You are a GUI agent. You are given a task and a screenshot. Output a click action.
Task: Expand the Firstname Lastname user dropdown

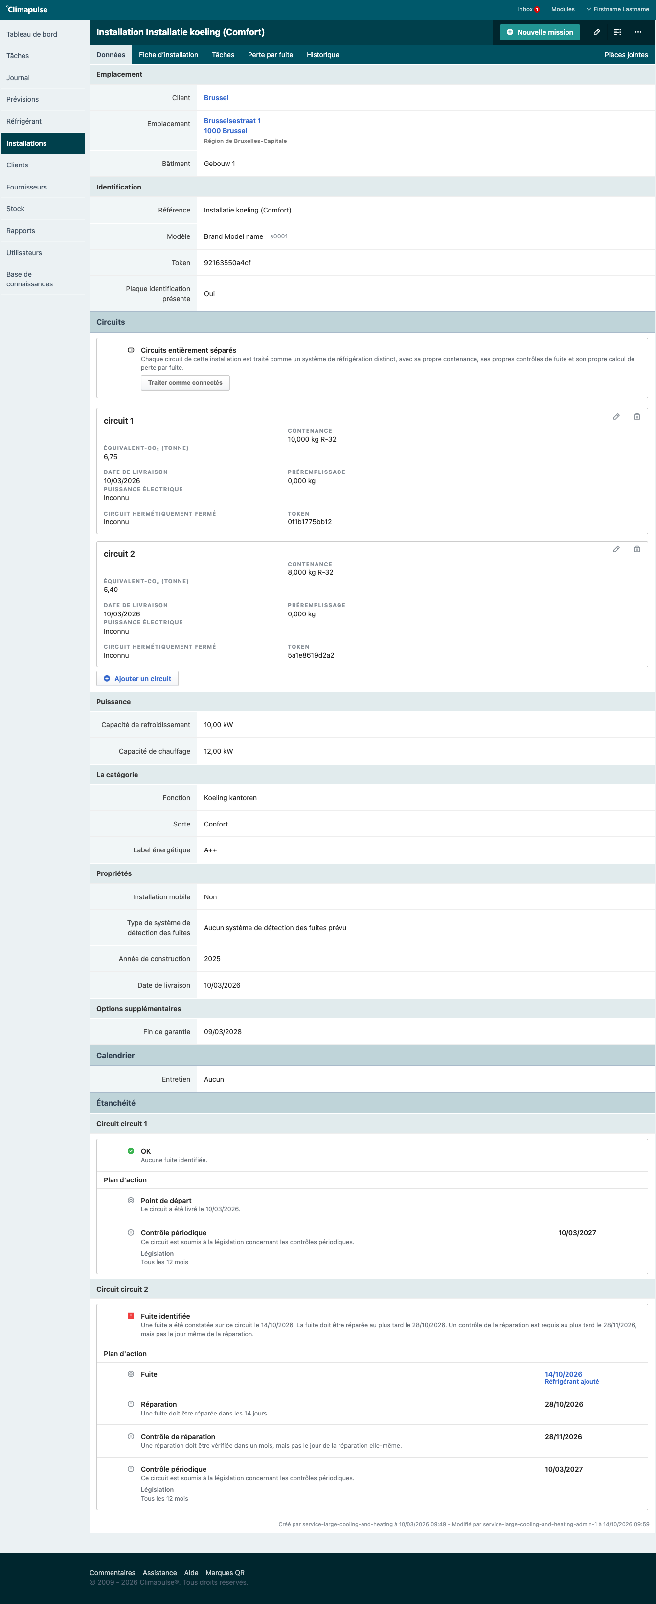[617, 9]
